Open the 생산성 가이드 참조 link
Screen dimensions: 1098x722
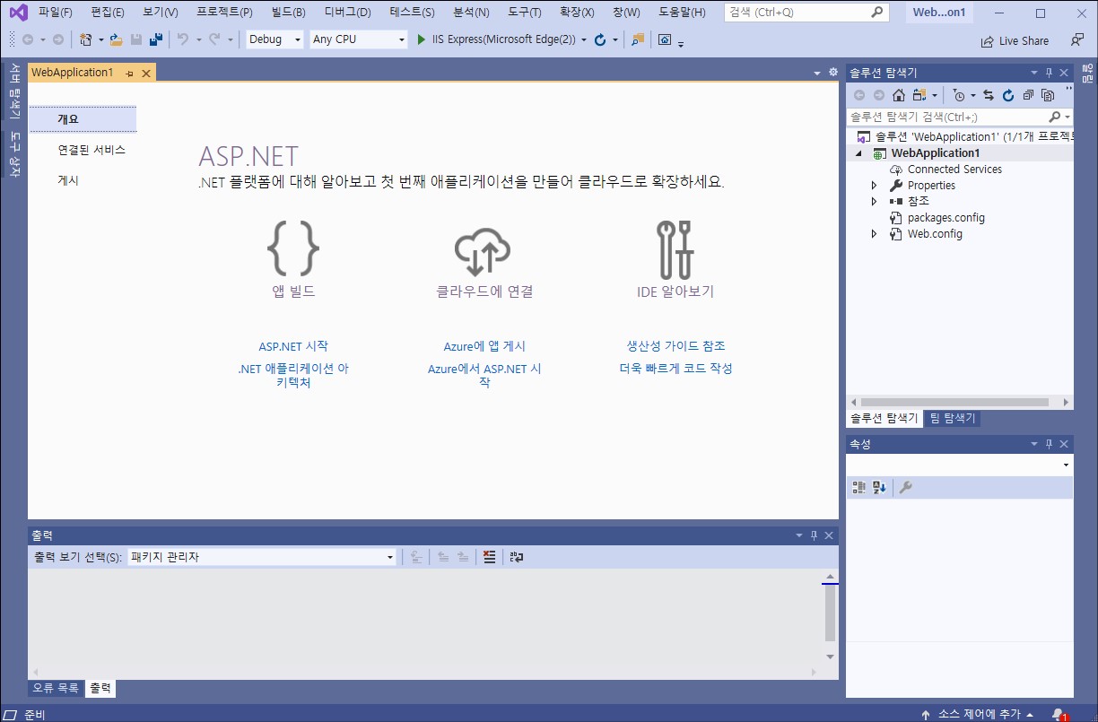pos(675,346)
